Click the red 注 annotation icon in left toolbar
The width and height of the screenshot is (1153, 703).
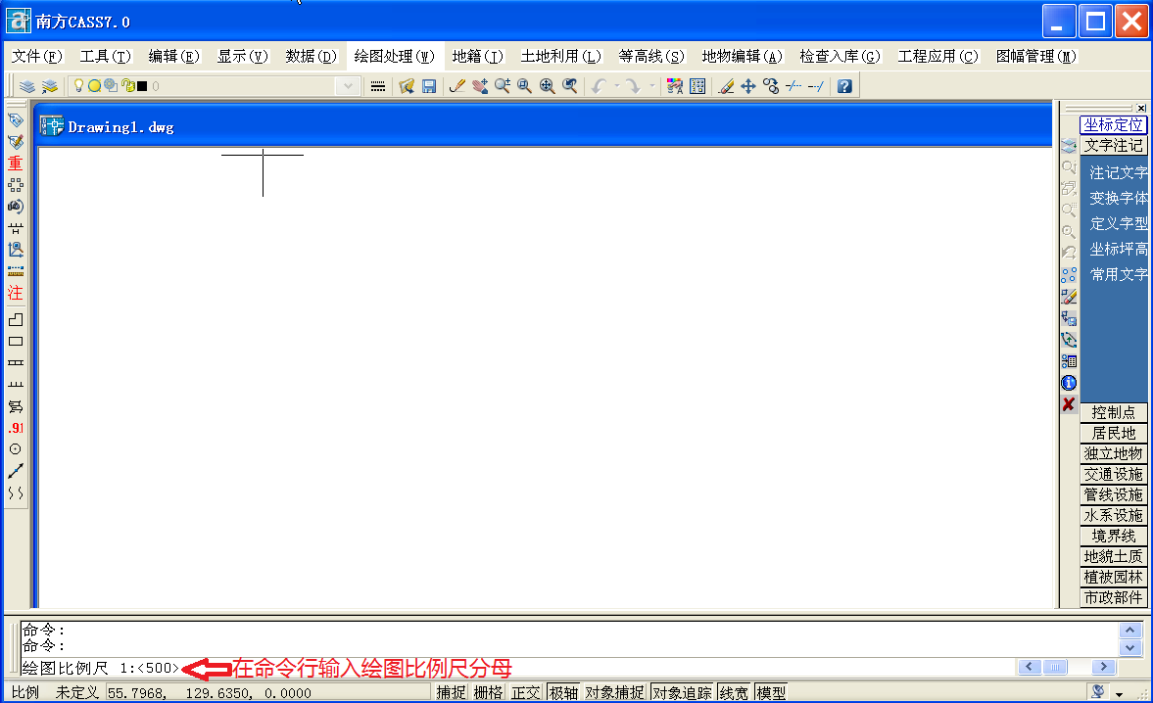tap(16, 293)
